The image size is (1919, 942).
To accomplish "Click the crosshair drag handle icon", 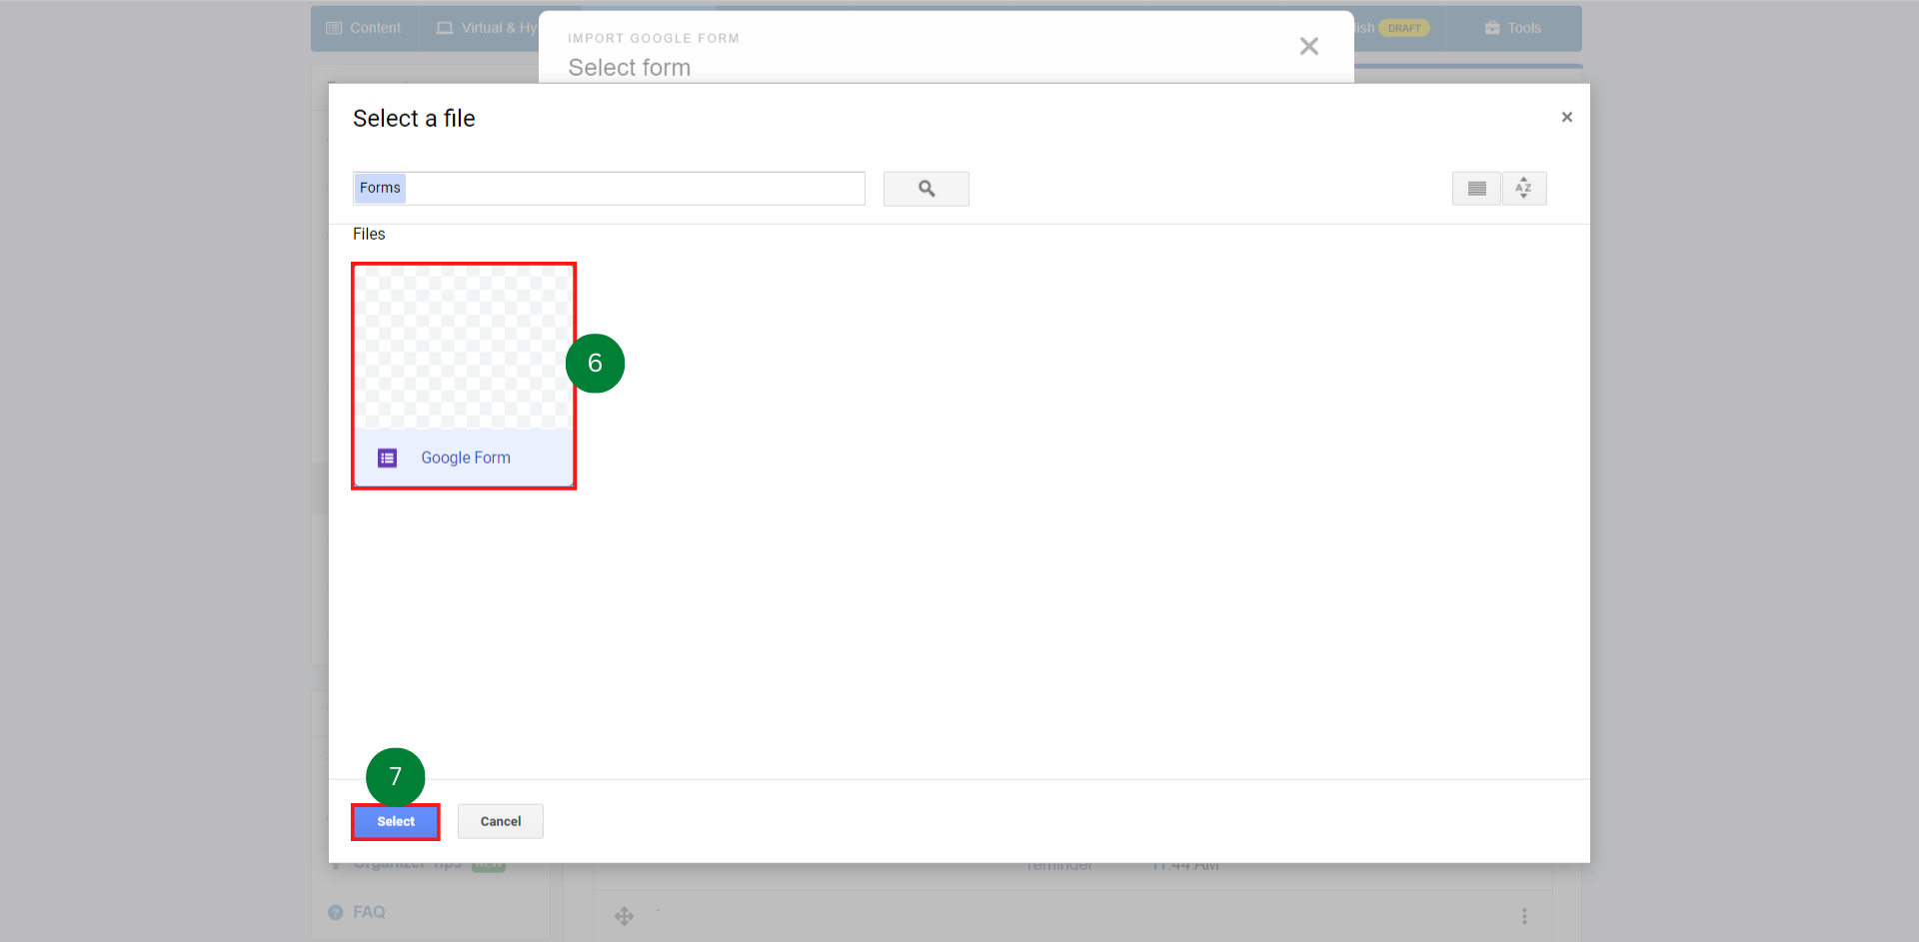I will click(x=625, y=915).
